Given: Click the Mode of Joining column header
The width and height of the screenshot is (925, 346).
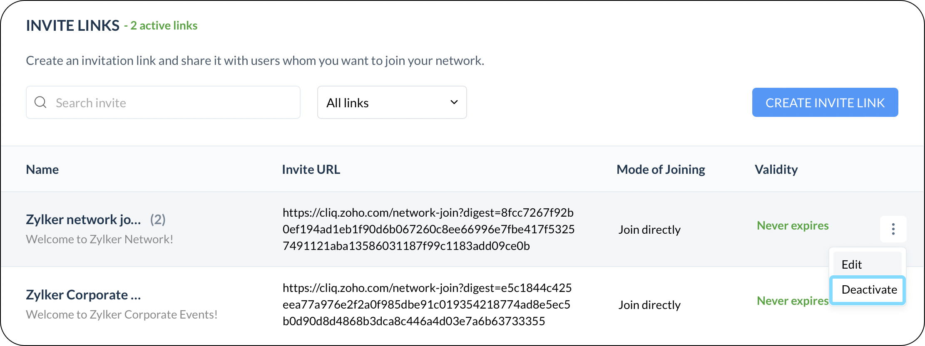Looking at the screenshot, I should (x=661, y=169).
